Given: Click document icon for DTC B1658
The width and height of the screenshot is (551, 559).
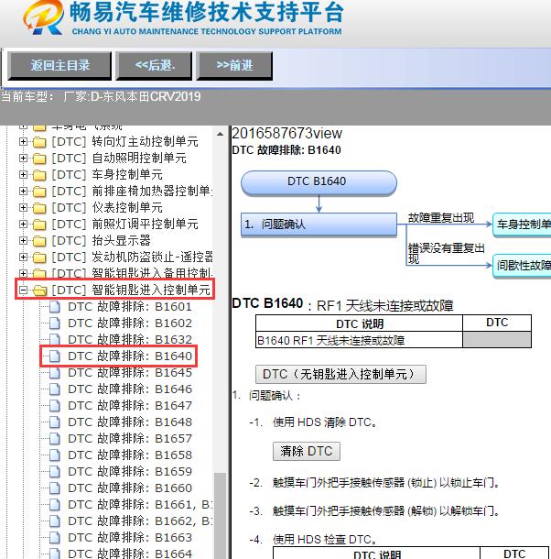Looking at the screenshot, I should click(x=55, y=455).
